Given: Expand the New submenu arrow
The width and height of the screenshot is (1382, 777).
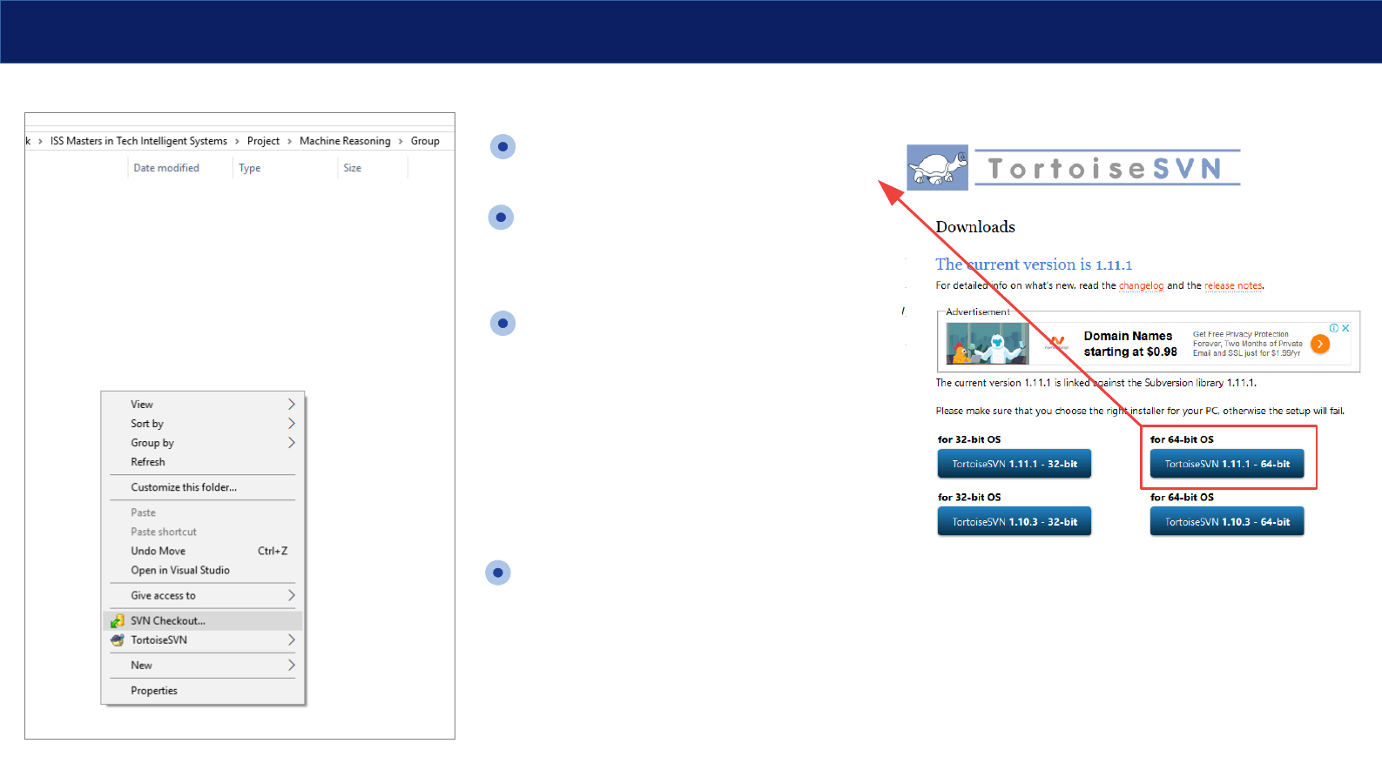Looking at the screenshot, I should click(292, 666).
